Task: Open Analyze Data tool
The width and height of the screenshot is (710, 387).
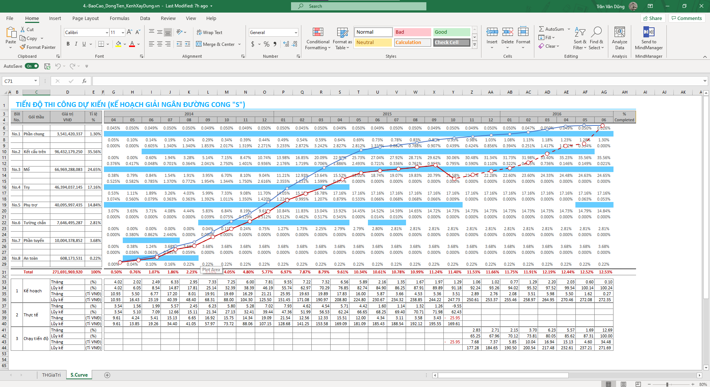Action: point(619,33)
